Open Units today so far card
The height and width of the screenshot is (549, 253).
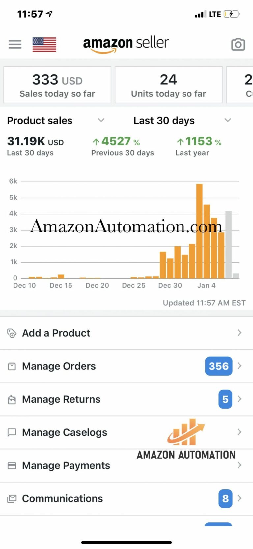tap(168, 85)
